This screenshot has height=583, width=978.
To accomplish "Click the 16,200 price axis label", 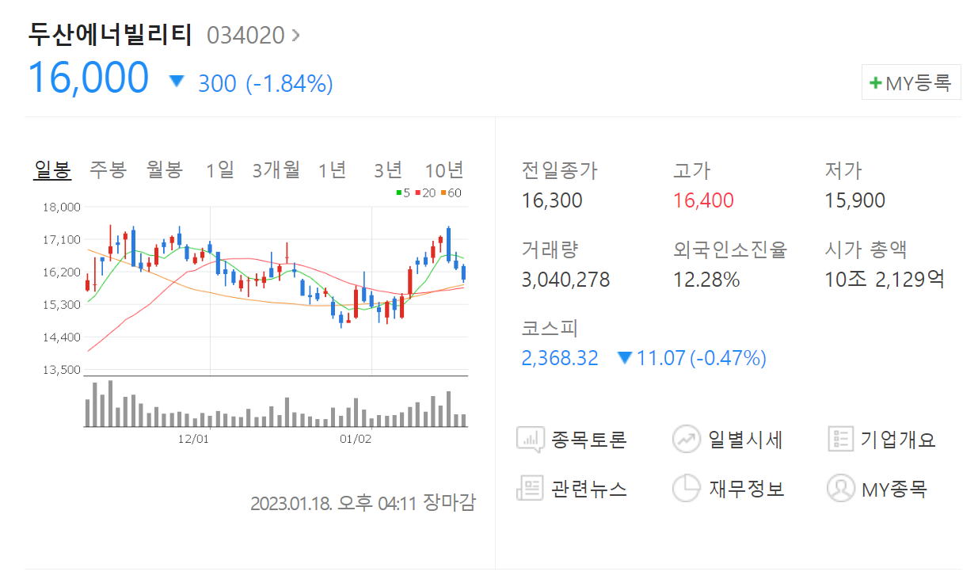I will coord(61,272).
